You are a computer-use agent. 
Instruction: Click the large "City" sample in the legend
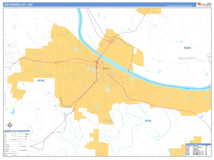[26, 134]
